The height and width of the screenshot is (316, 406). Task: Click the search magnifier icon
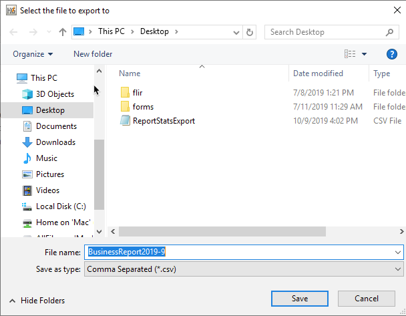[389, 32]
